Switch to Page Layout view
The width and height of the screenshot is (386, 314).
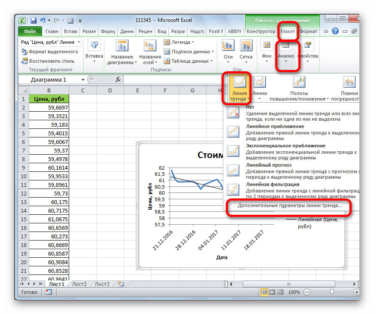[x=272, y=292]
